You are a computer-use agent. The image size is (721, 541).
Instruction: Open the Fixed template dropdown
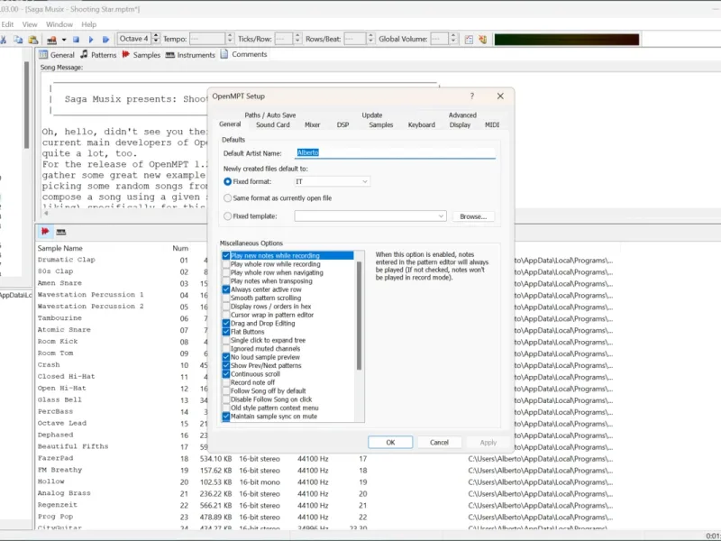370,215
